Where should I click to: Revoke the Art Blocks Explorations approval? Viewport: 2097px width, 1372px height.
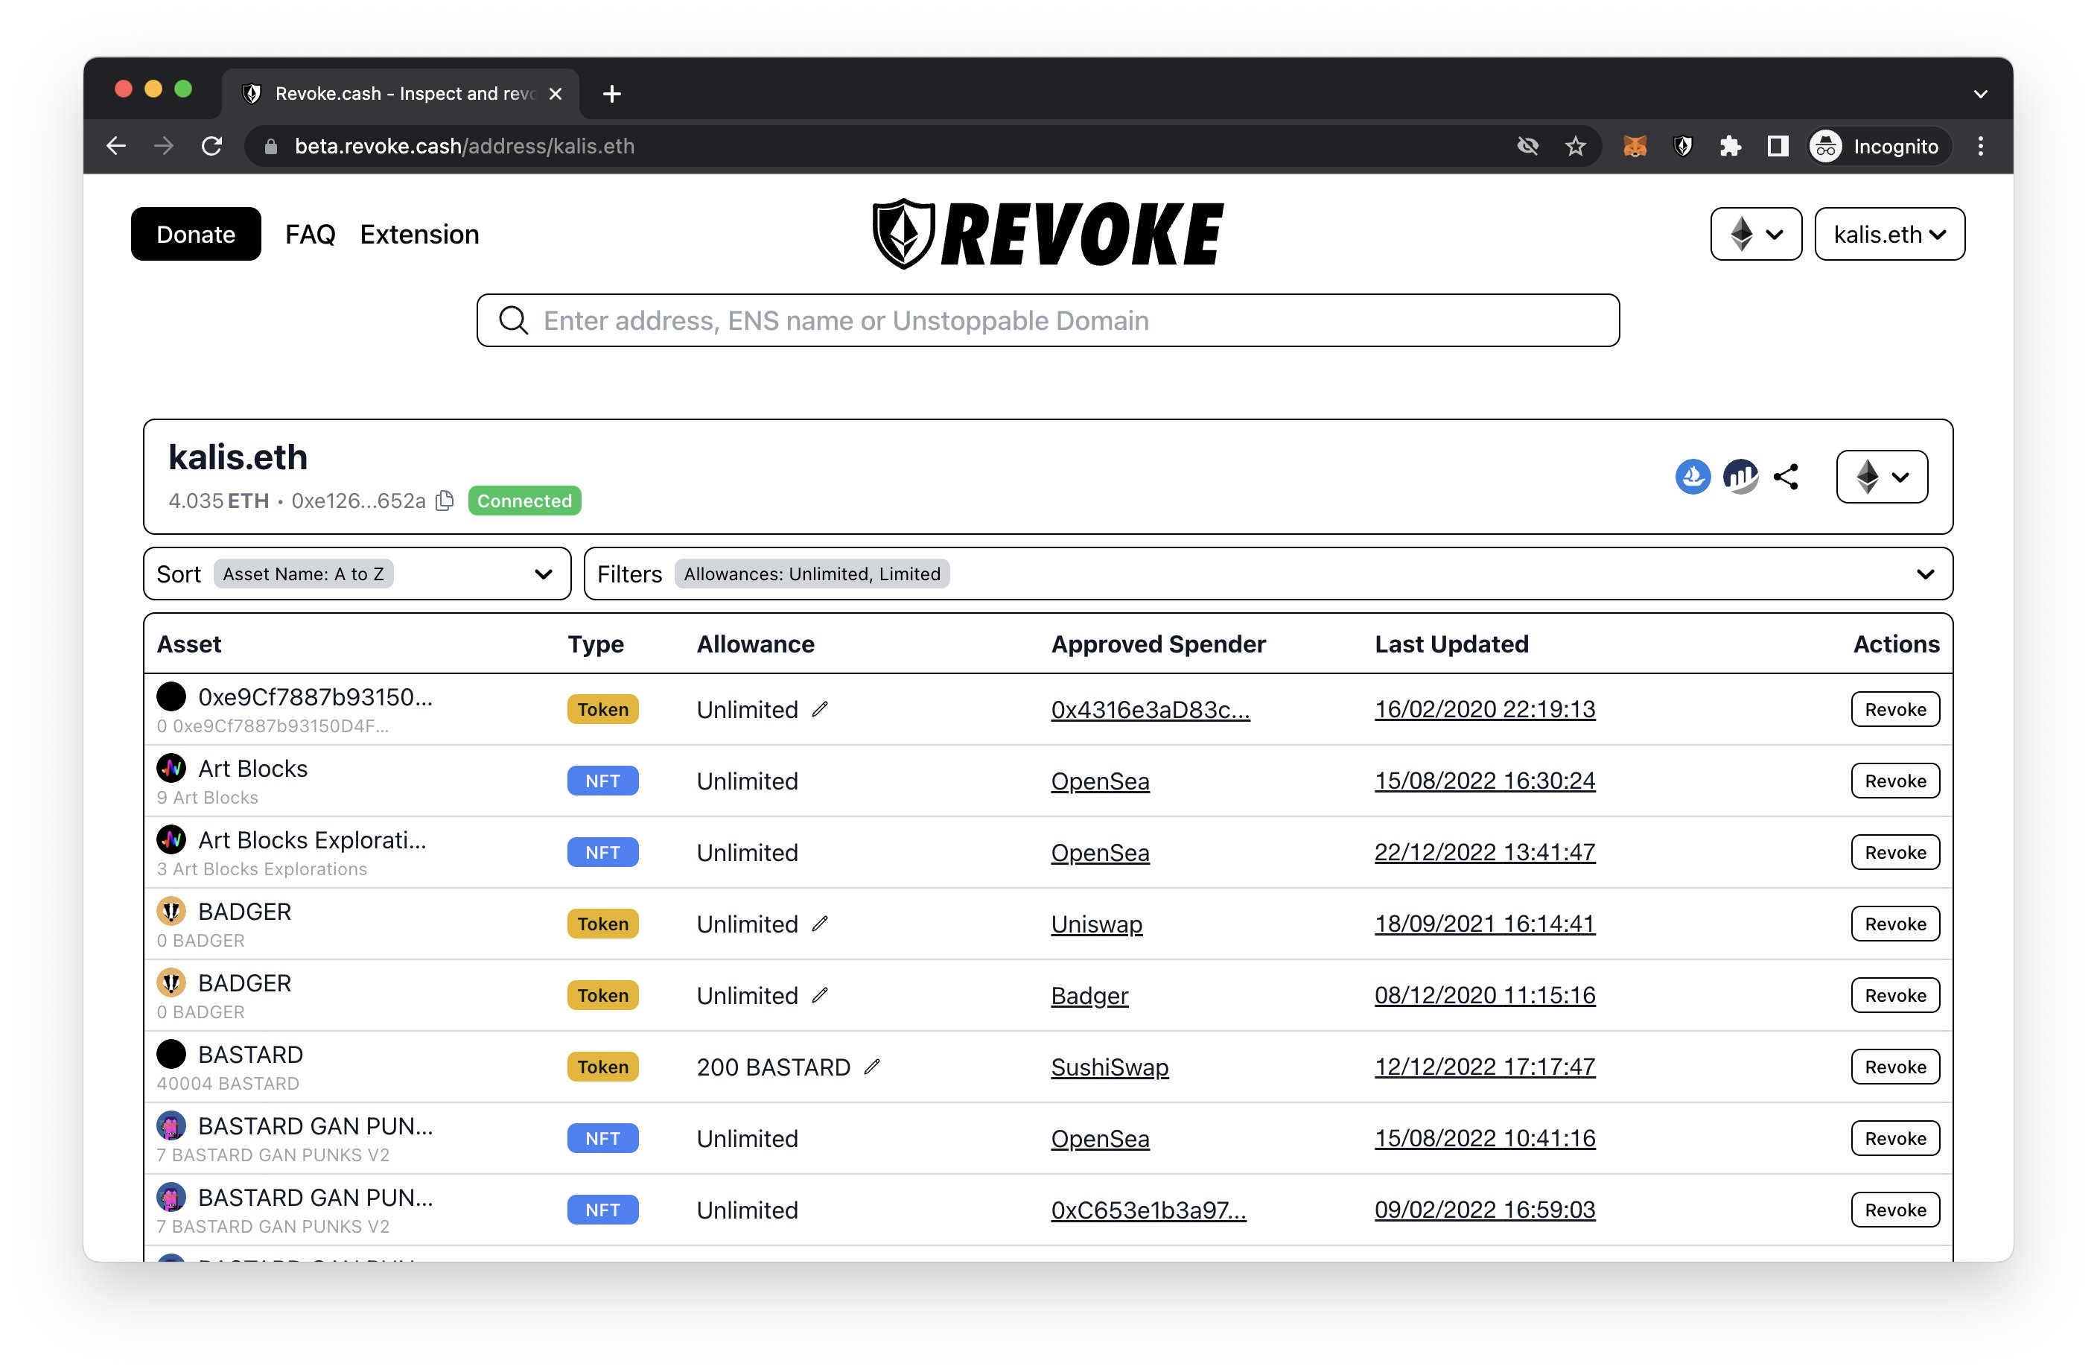[x=1895, y=852]
